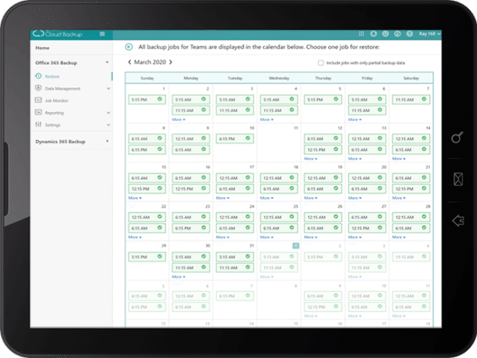Expand More jobs under March 30
Viewport: 477px width, 358px height.
179,277
